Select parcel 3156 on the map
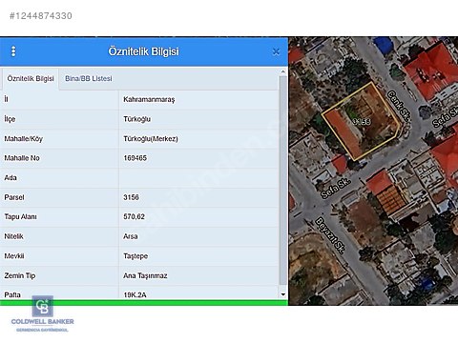The image size is (458, 343). click(x=362, y=121)
